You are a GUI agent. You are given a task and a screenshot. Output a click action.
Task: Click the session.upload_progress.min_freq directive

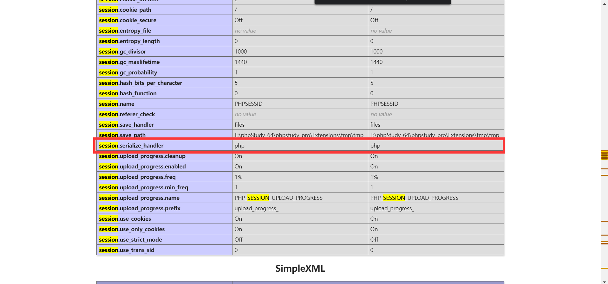[143, 187]
